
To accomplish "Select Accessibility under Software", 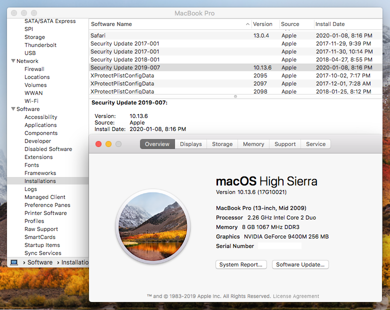I will click(x=41, y=117).
